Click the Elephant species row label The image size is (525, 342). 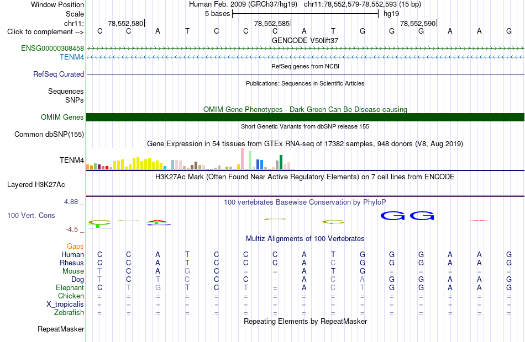point(70,288)
